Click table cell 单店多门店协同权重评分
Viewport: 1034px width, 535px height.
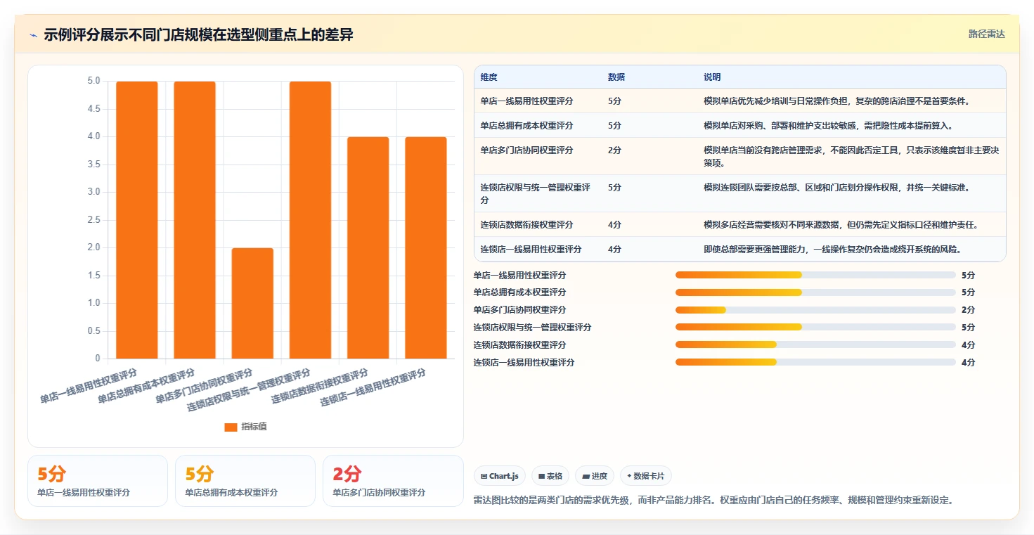click(x=526, y=150)
